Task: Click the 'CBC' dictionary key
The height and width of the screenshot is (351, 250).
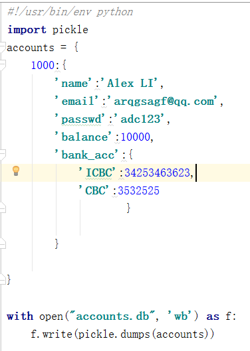Action: coord(94,190)
